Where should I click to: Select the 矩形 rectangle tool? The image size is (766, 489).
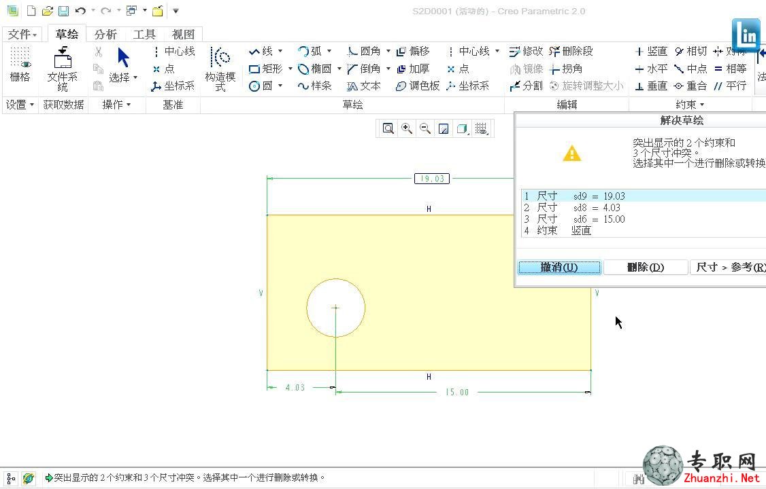pos(266,69)
